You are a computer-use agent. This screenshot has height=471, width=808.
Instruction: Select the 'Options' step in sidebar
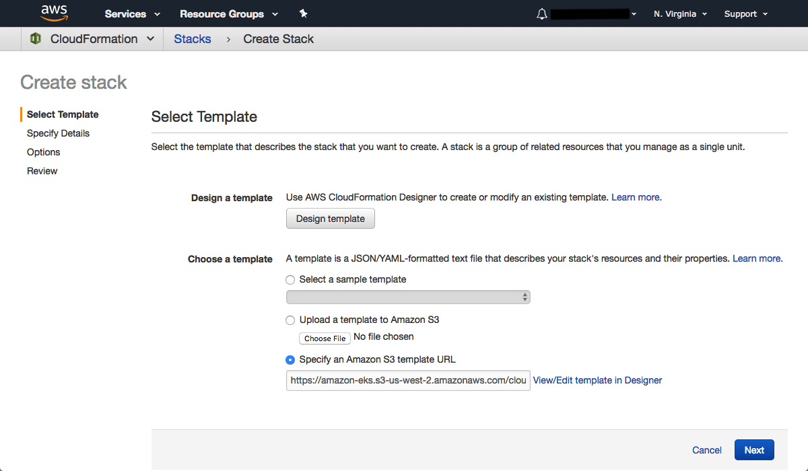pyautogui.click(x=44, y=152)
